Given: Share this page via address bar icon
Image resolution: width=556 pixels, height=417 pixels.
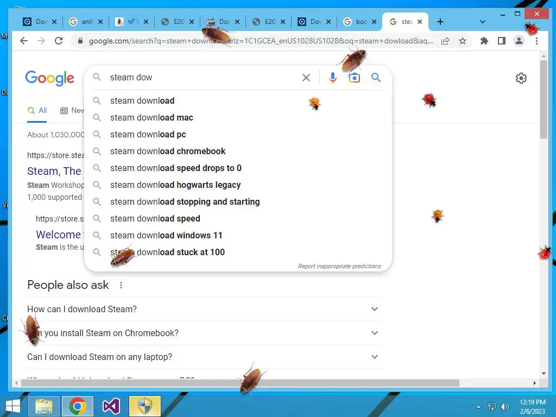Looking at the screenshot, I should (x=445, y=41).
